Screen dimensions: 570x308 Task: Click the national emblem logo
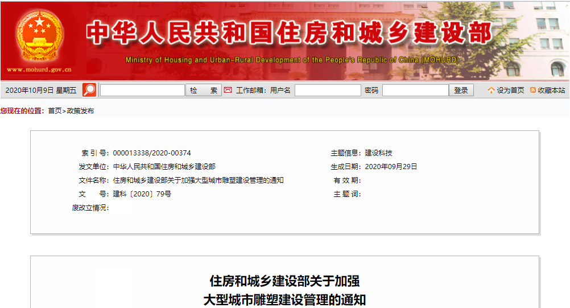pyautogui.click(x=39, y=36)
